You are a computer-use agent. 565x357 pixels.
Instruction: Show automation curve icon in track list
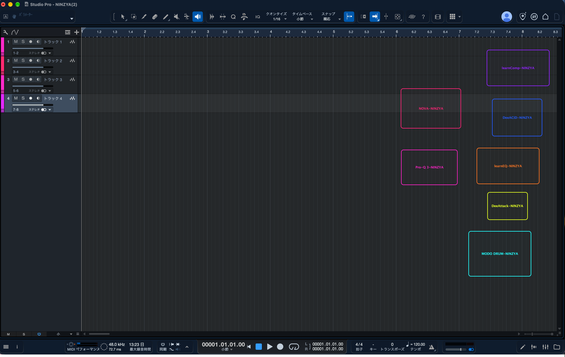pyautogui.click(x=15, y=32)
